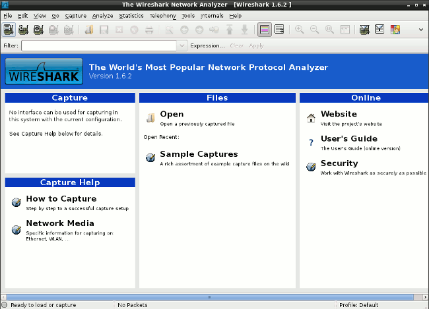Screen dimensions: 429x309
Task: Click the horizontal scrollbar thumb
Action: [210, 297]
